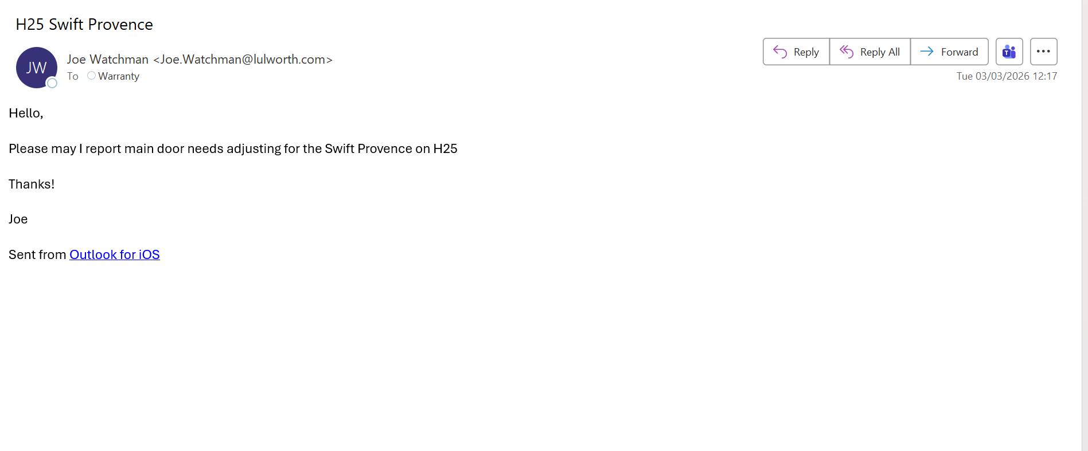1088x451 pixels.
Task: Click the sentence about the main door adjustment
Action: pyautogui.click(x=233, y=149)
